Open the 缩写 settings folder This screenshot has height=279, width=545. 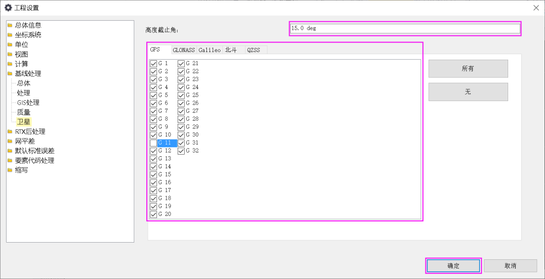coord(22,170)
